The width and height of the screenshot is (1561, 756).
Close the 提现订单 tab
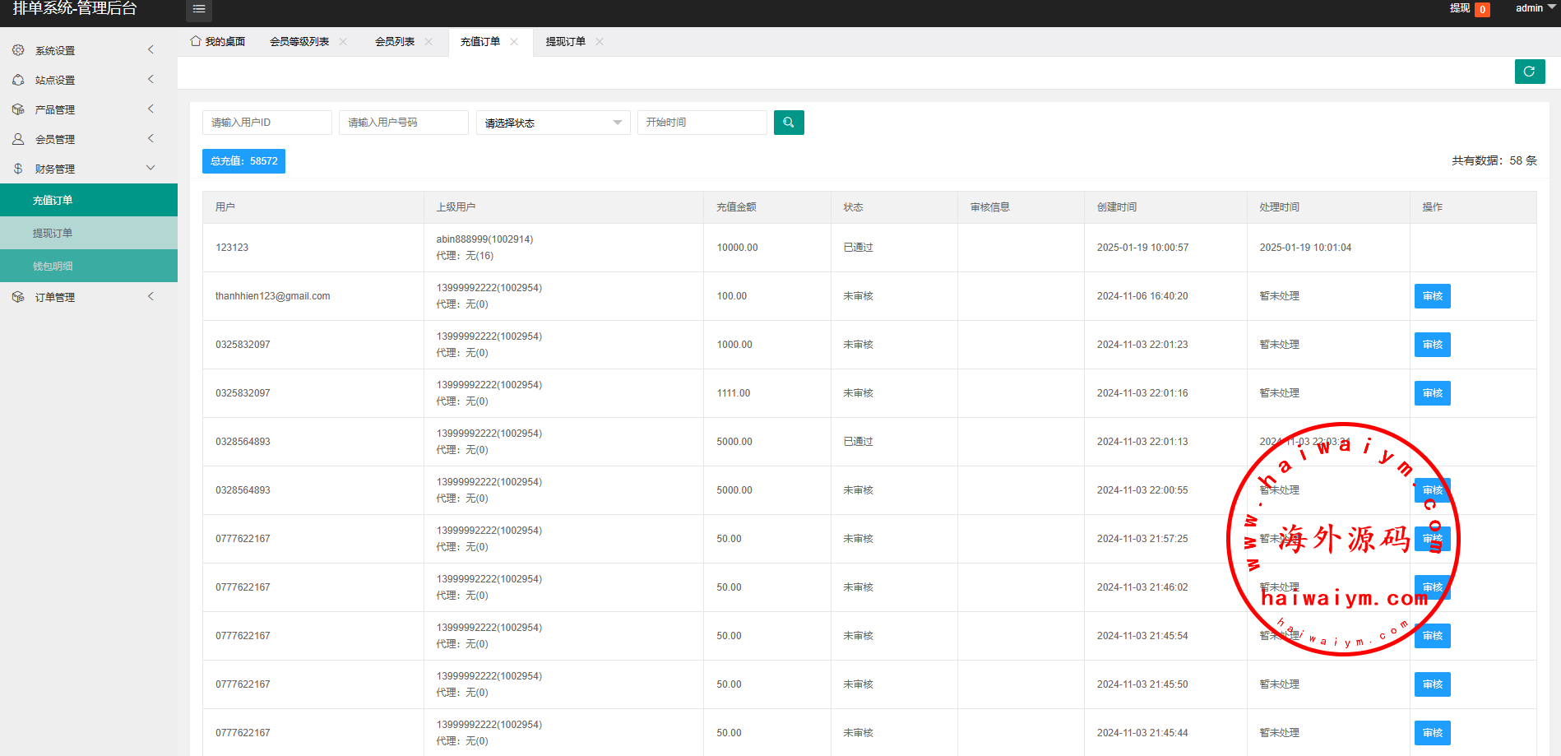click(600, 42)
